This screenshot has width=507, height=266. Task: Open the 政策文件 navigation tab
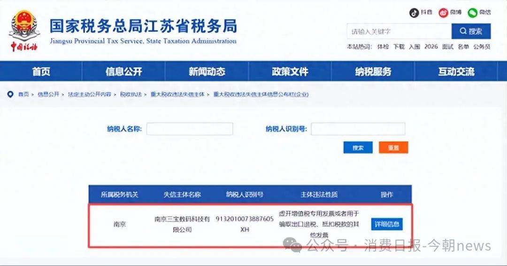(x=290, y=71)
